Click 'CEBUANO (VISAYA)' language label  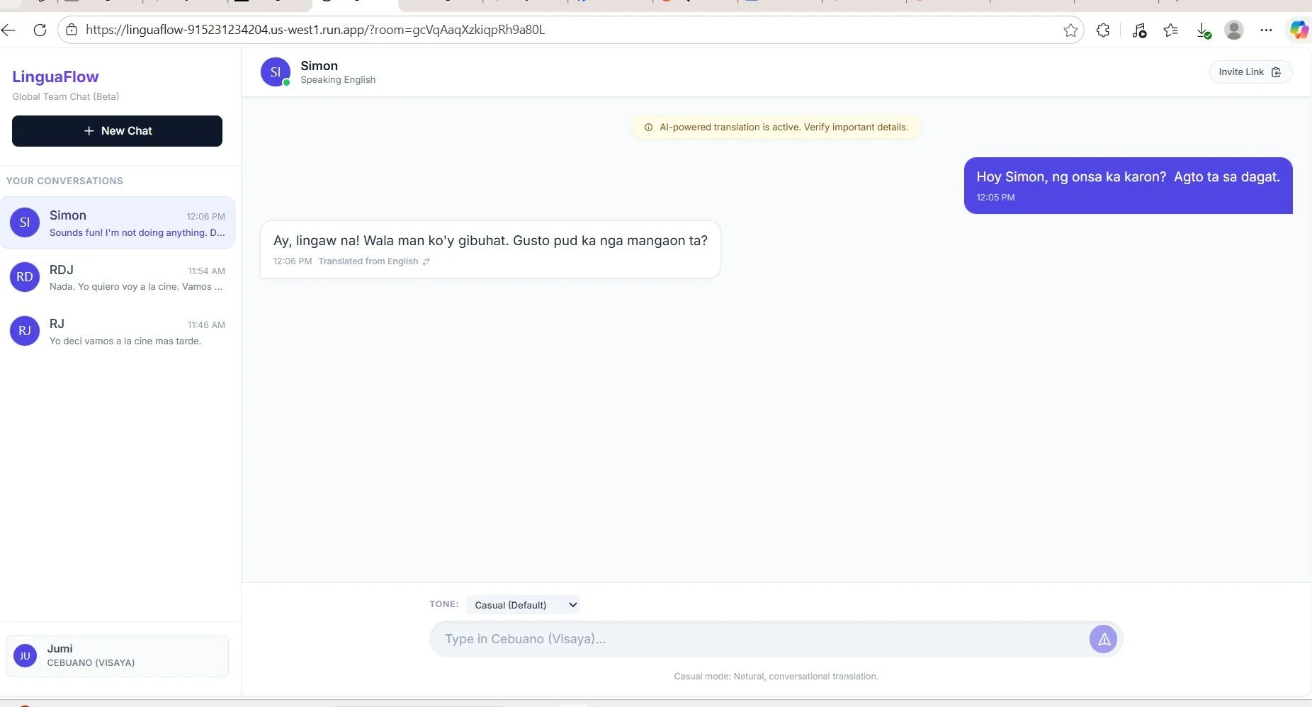click(x=91, y=663)
